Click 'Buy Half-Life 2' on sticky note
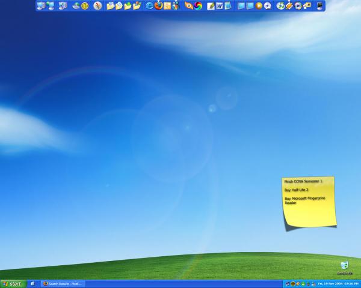 296,190
